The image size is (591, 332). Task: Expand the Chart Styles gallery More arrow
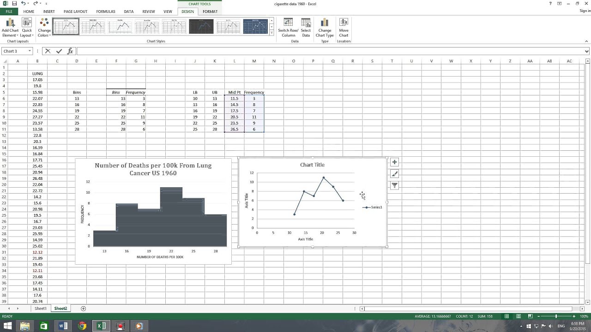271,32
